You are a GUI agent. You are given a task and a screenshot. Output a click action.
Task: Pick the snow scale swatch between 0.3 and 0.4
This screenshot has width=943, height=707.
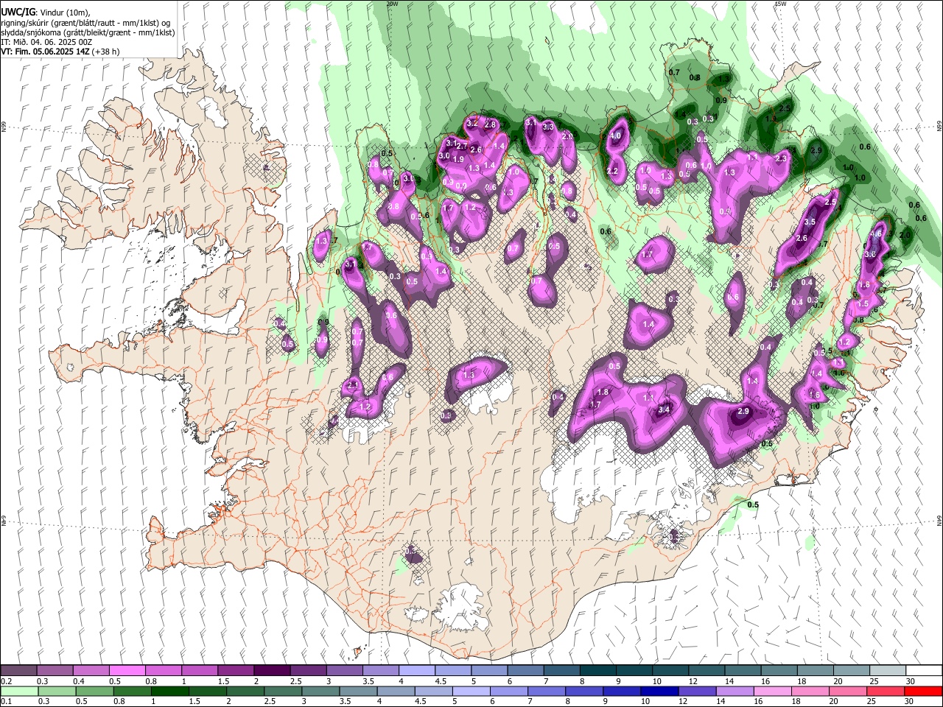point(55,670)
